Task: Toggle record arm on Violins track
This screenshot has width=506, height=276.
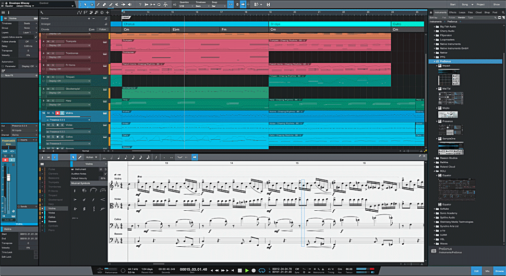Action: click(57, 113)
